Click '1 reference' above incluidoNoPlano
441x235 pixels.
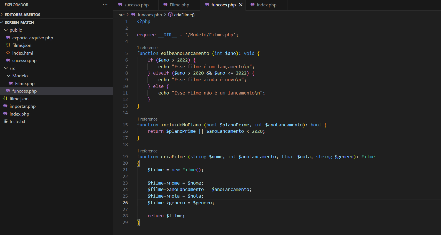point(147,119)
